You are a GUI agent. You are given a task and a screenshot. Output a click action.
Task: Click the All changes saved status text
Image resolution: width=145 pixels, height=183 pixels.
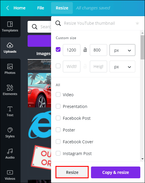pyautogui.click(x=93, y=8)
